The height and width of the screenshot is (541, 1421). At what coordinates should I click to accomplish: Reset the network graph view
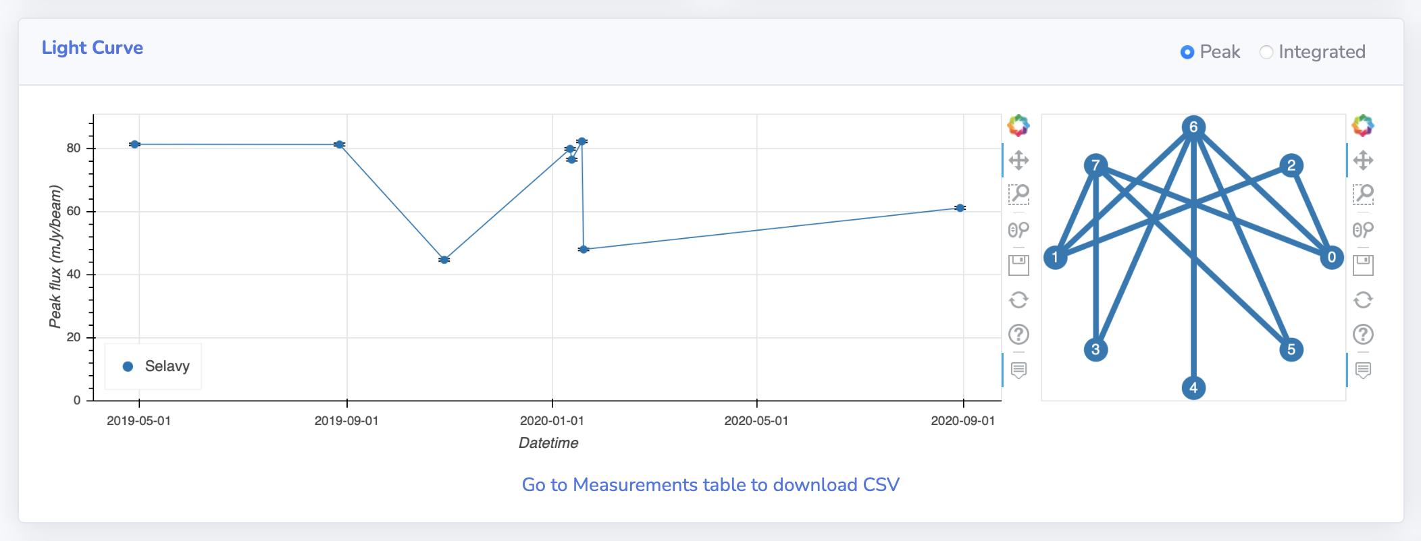click(x=1363, y=300)
